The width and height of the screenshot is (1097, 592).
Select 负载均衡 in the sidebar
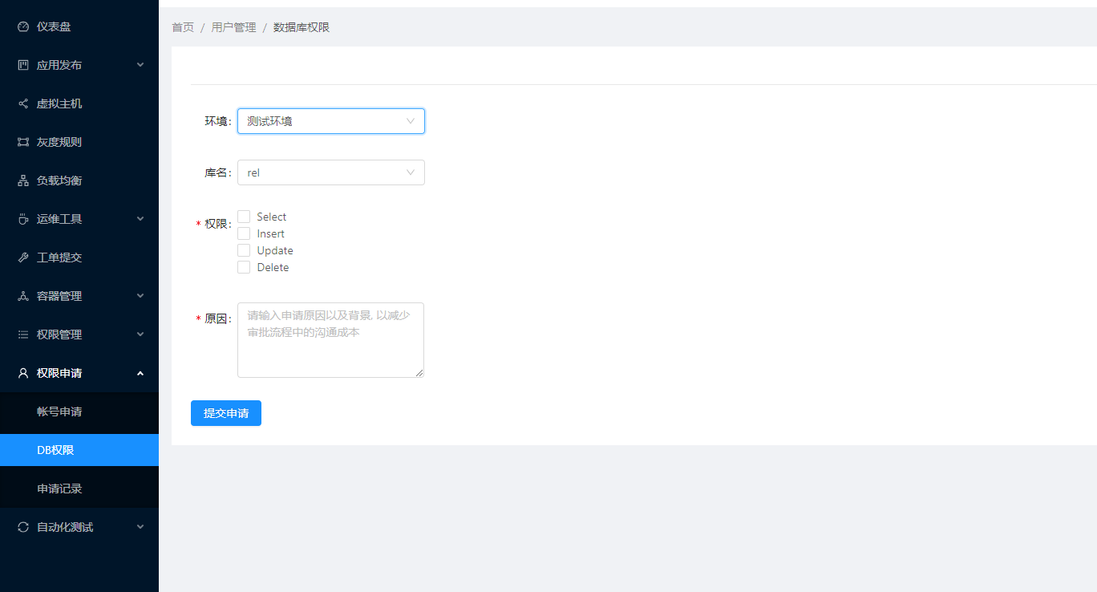tap(79, 180)
